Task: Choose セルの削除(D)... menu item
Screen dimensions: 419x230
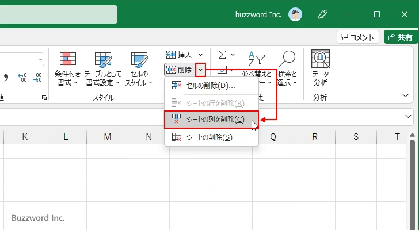Action: click(211, 86)
